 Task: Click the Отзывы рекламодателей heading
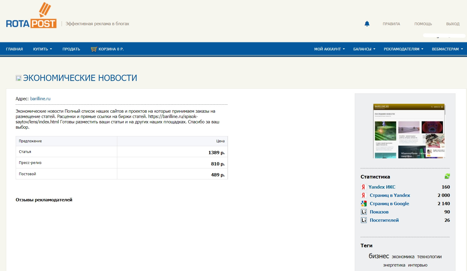point(44,200)
